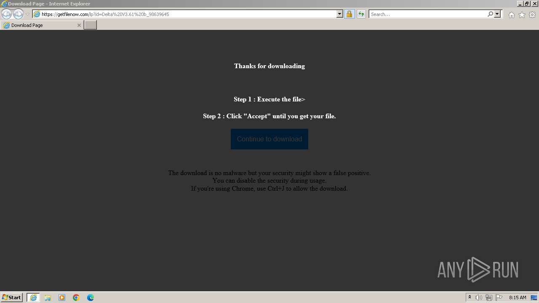Click inside the Search box
Viewport: 539px width, 303px height.
pyautogui.click(x=428, y=14)
